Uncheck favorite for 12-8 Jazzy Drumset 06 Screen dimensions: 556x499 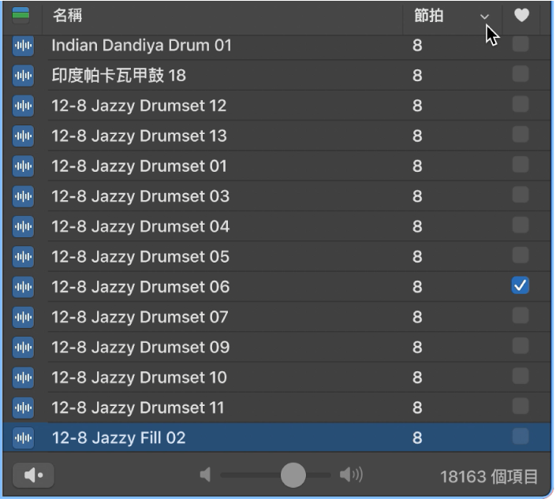click(521, 285)
